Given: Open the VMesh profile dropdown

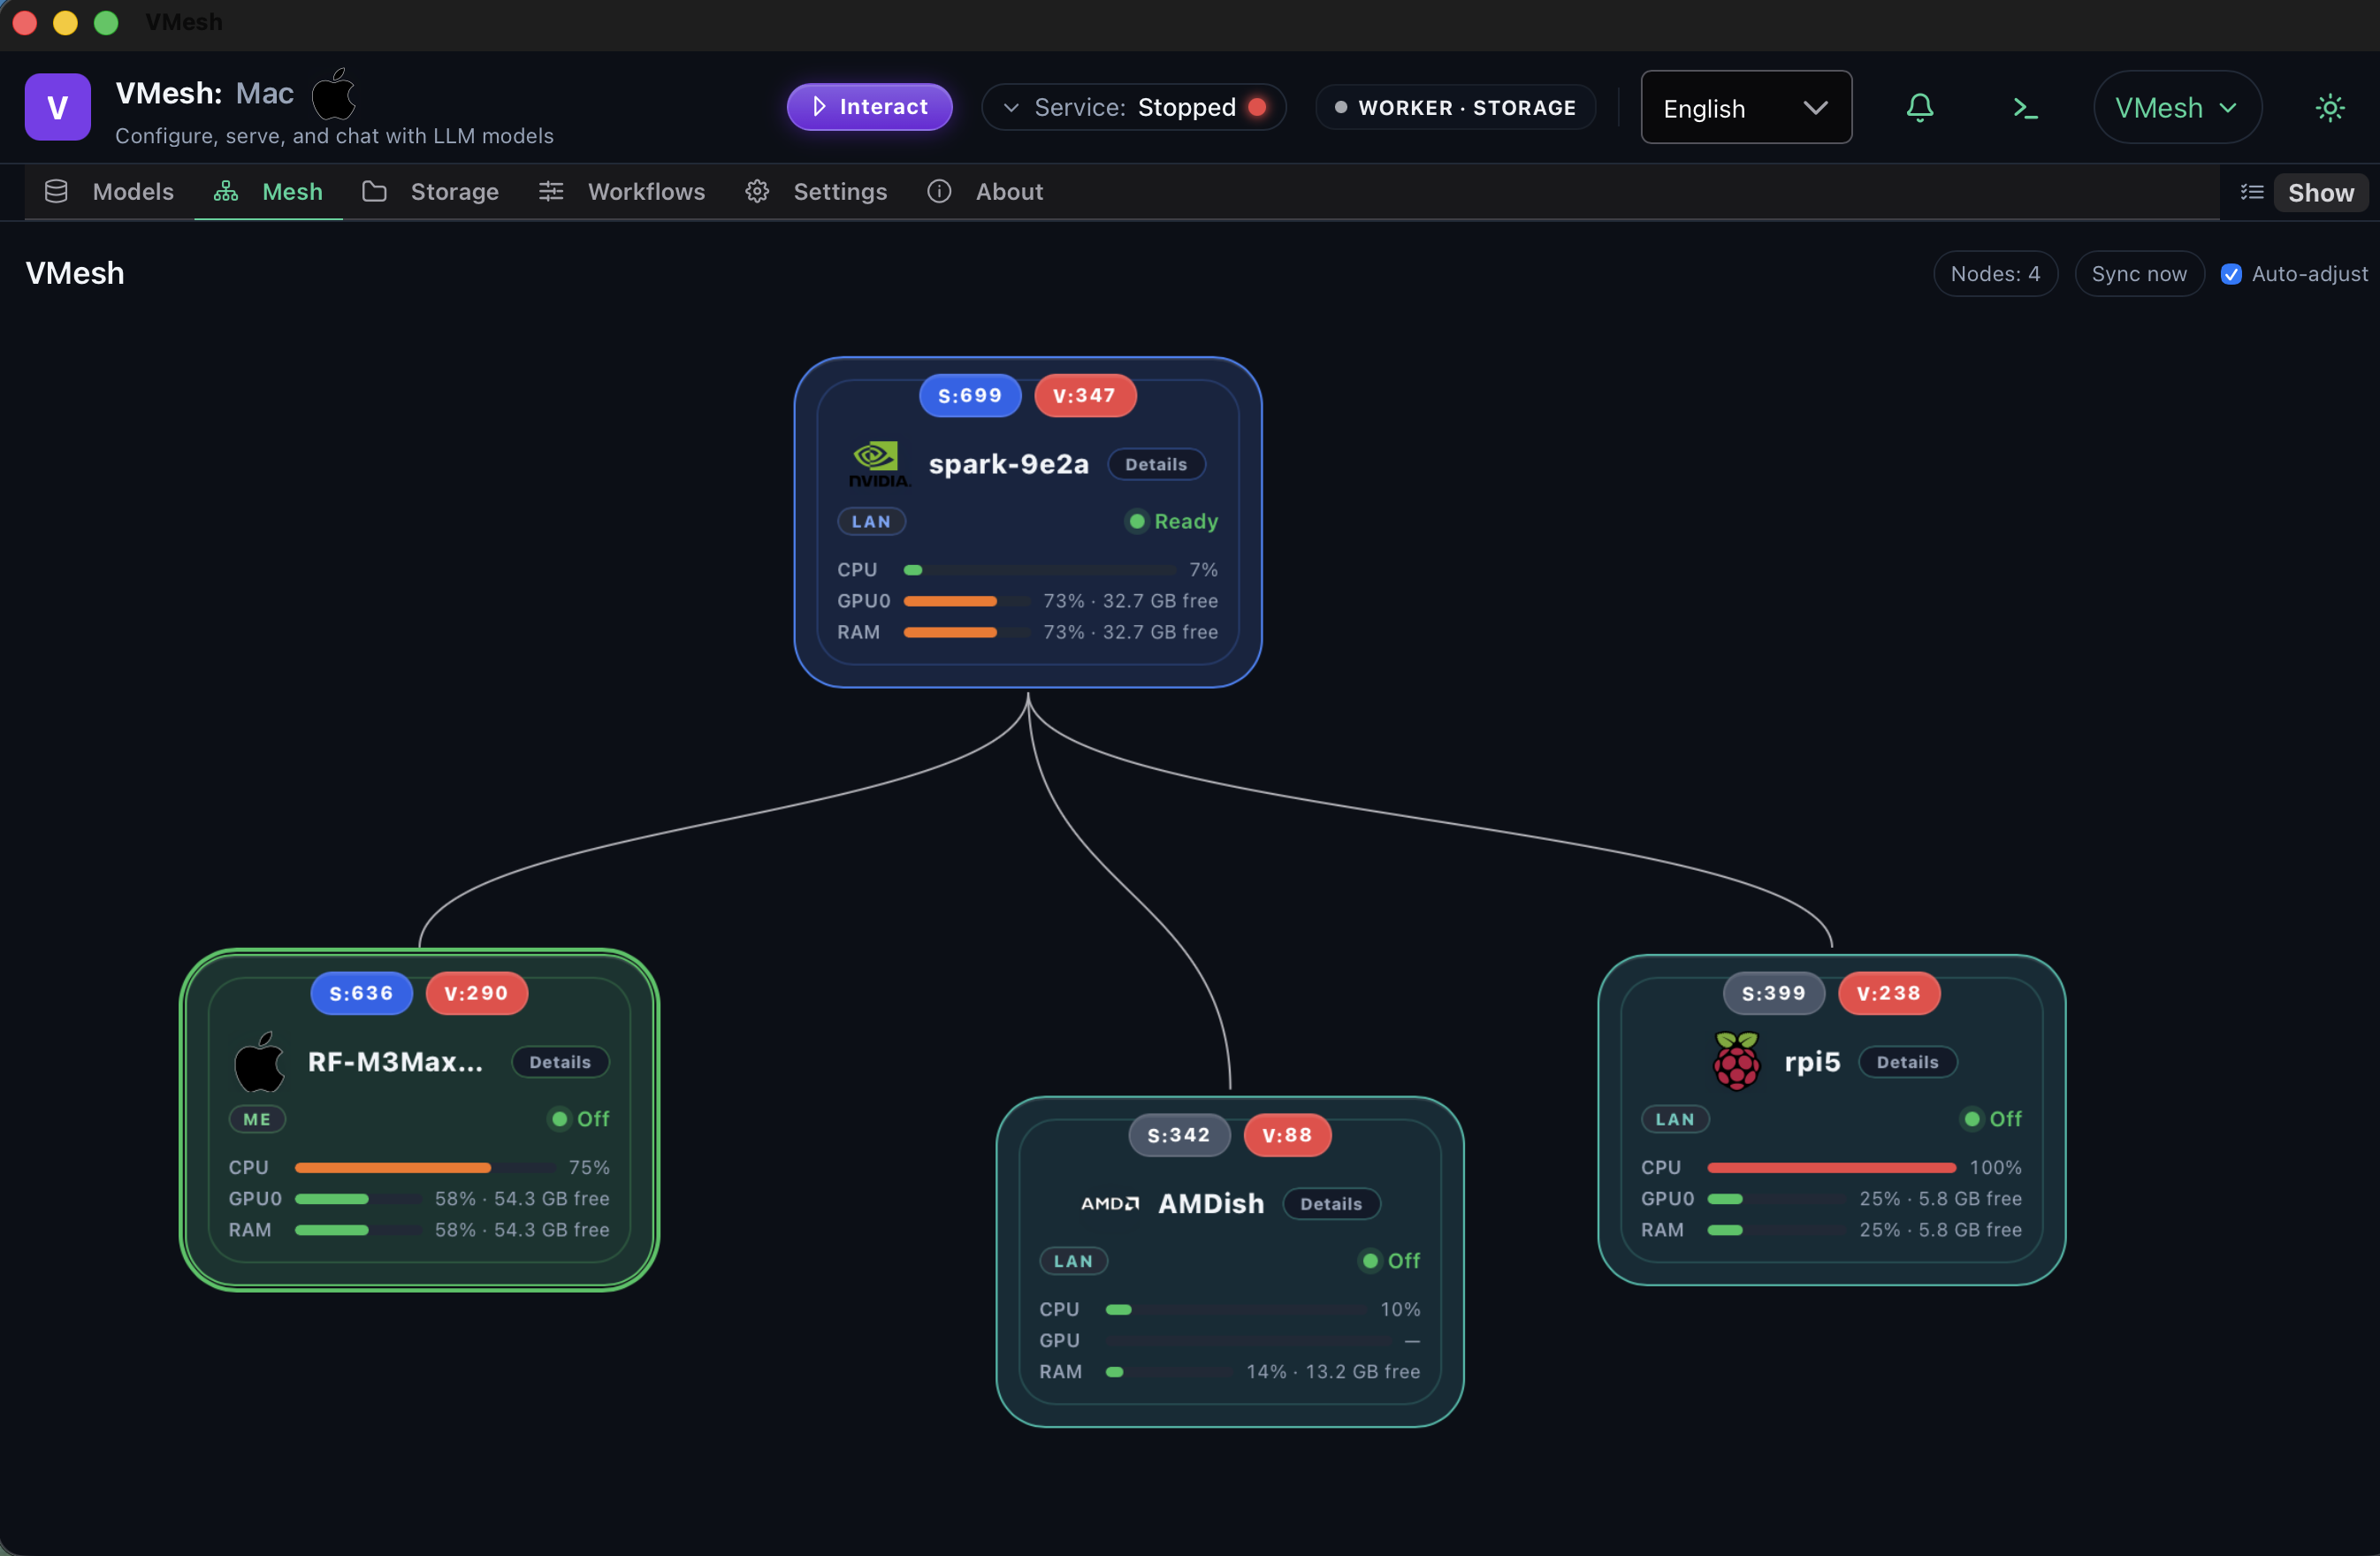Looking at the screenshot, I should click(x=2177, y=107).
